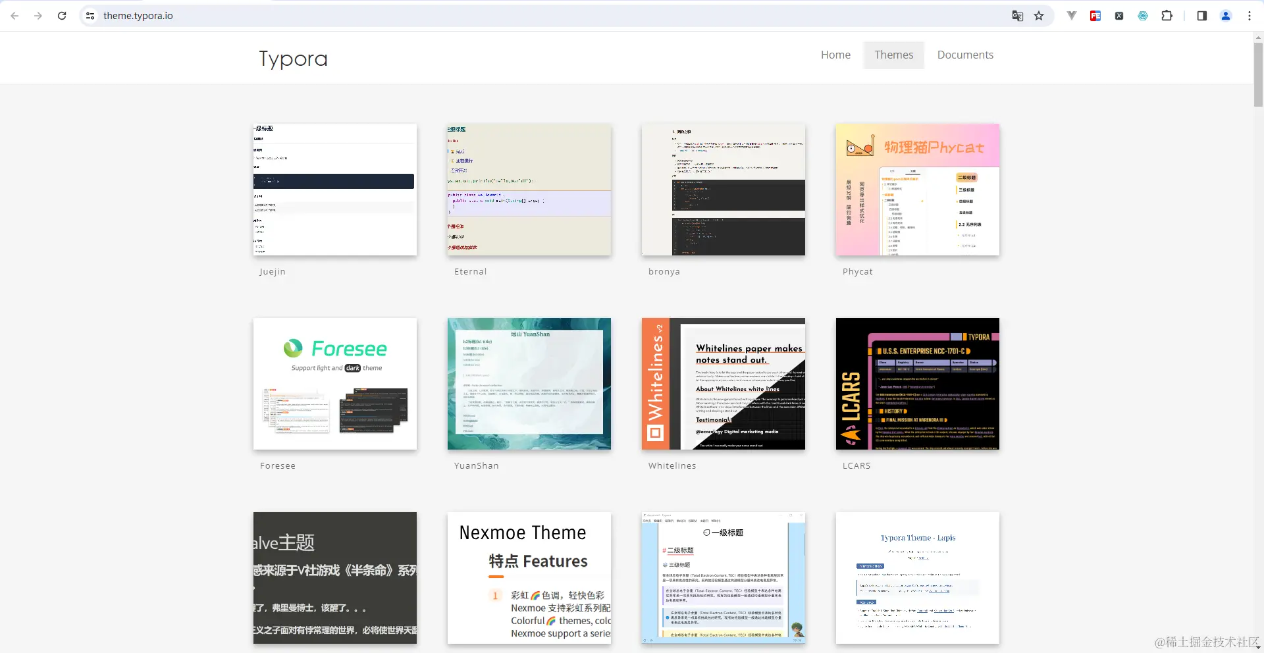Click the YuanShan theme name
Screen dimensions: 1264x653
[476, 466]
